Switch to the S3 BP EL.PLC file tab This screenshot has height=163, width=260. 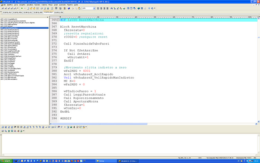tap(28, 13)
